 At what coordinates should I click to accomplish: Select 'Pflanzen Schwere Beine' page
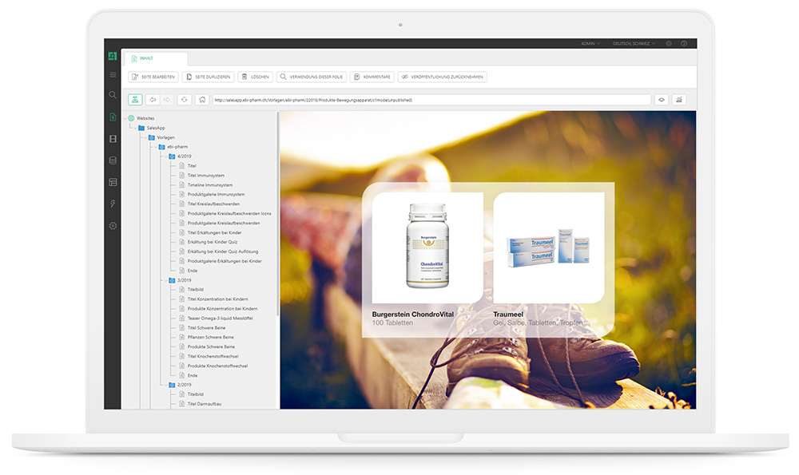click(210, 338)
